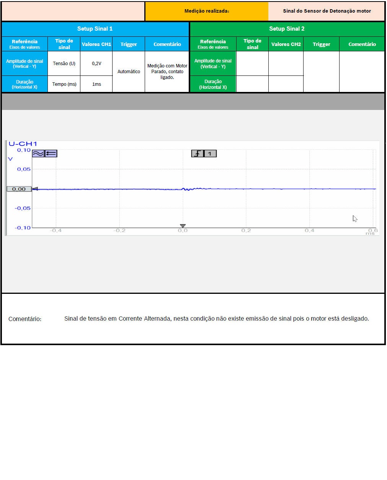Click the U-CH1 channel label
The width and height of the screenshot is (387, 480).
(23, 144)
